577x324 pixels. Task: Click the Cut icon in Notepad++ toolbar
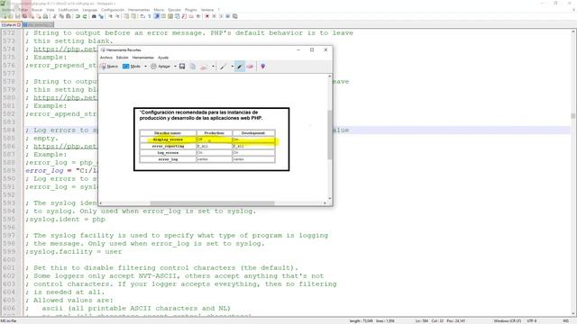click(x=54, y=16)
